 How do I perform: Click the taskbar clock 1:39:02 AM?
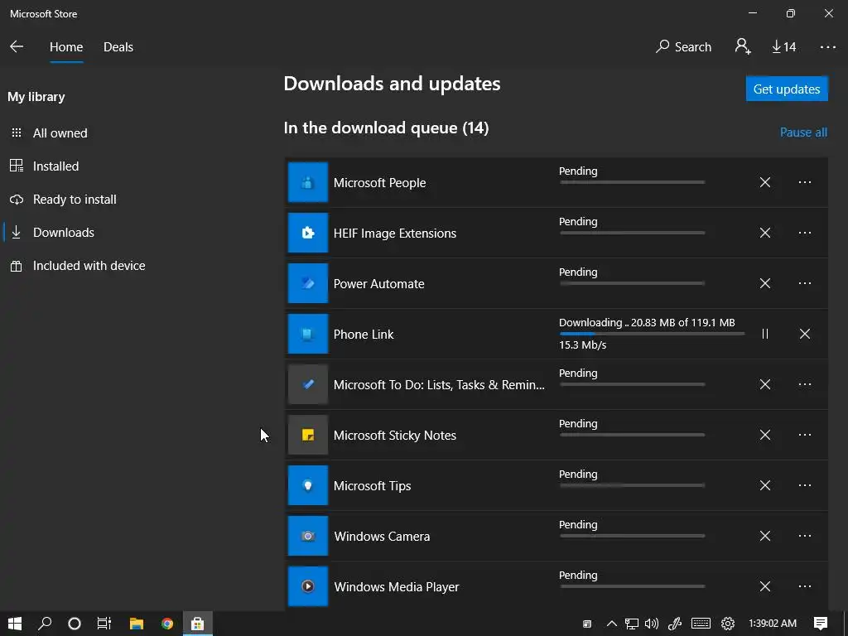click(x=773, y=624)
